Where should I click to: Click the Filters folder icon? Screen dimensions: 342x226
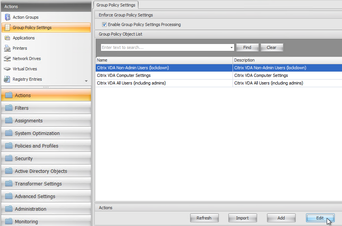click(9, 108)
